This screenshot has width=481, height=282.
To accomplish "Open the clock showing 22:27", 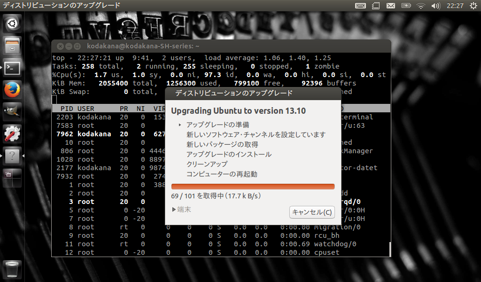I will (x=455, y=6).
